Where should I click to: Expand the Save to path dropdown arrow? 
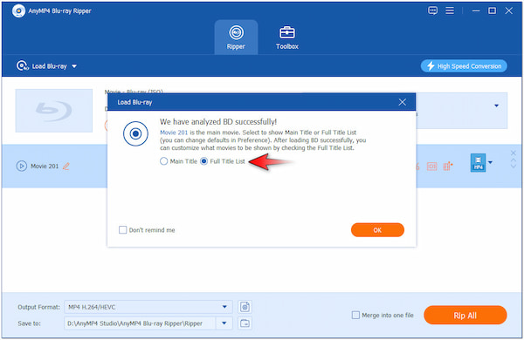coord(224,323)
